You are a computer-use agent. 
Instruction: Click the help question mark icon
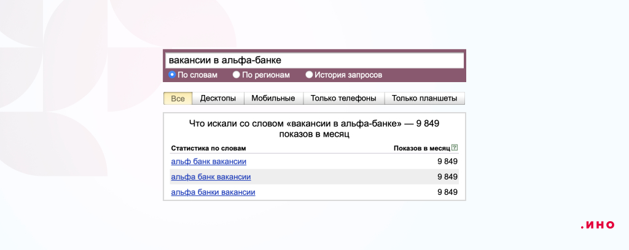tap(455, 148)
